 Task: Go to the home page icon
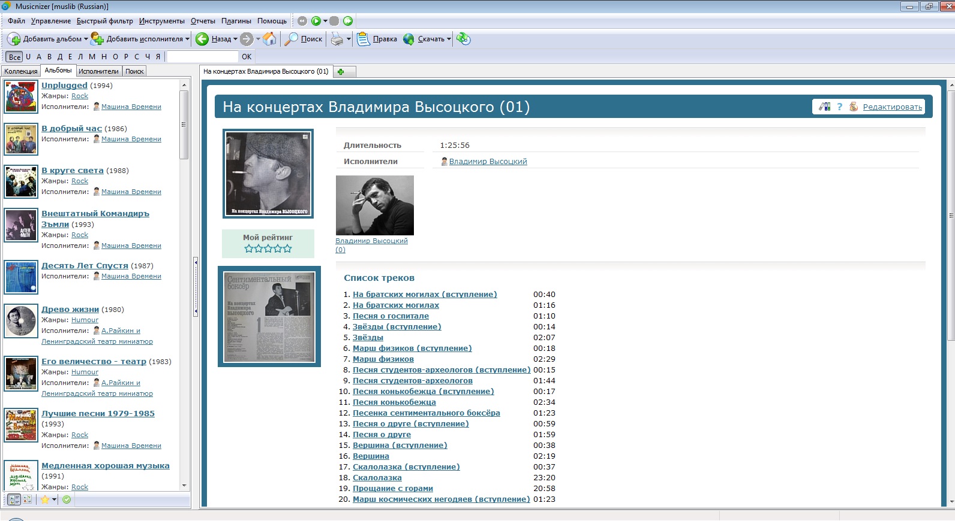pos(270,39)
